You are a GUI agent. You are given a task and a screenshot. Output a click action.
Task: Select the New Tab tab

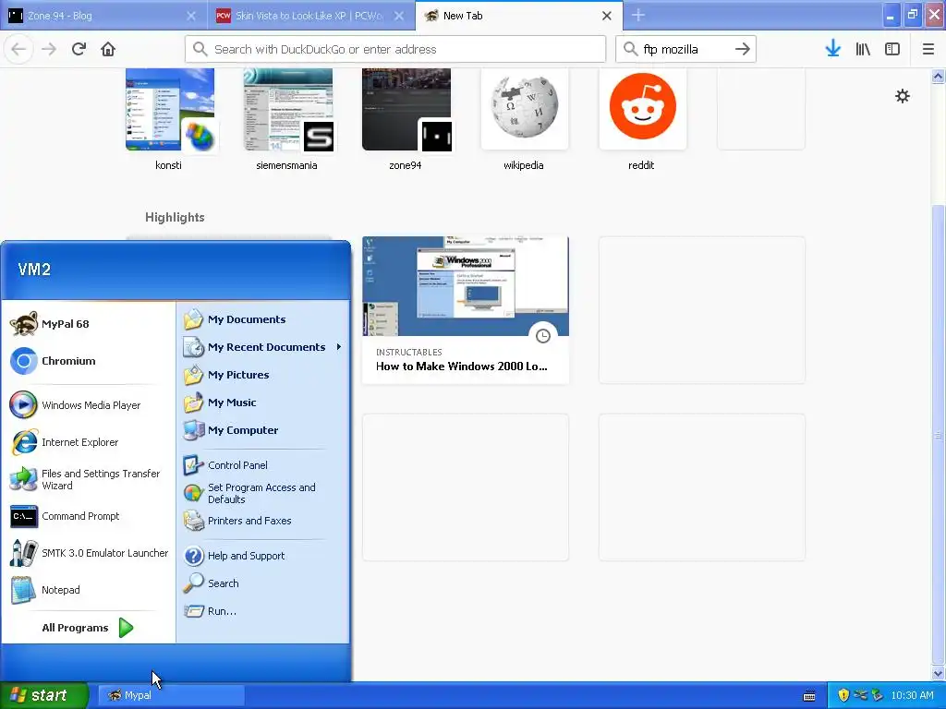coord(519,16)
